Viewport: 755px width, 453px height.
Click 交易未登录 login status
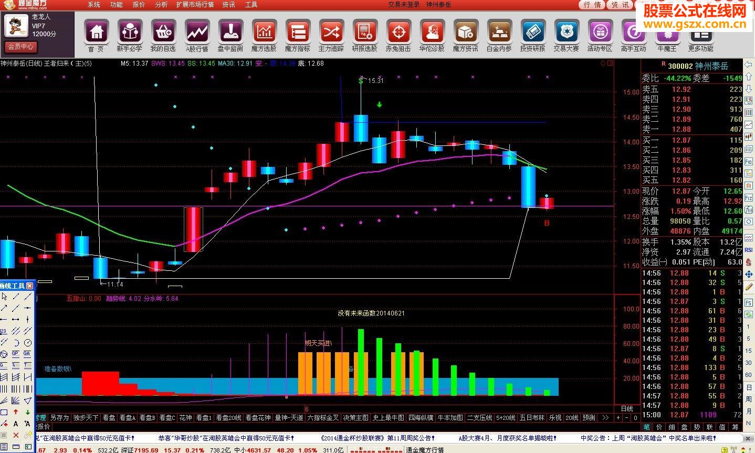pyautogui.click(x=404, y=4)
